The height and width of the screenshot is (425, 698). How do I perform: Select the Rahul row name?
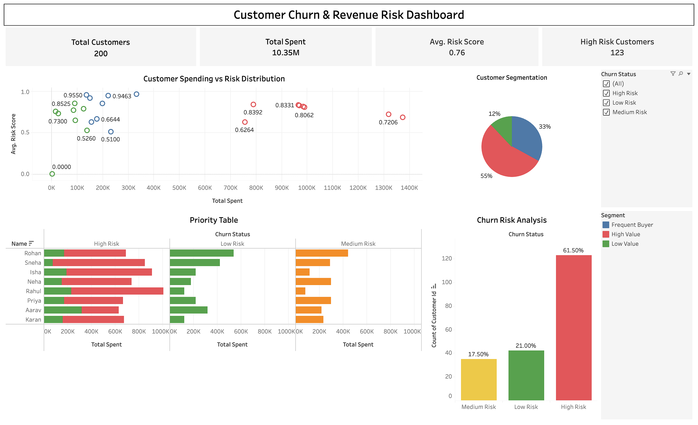(34, 291)
